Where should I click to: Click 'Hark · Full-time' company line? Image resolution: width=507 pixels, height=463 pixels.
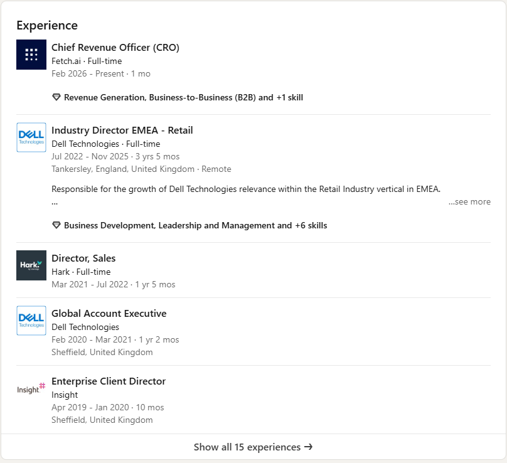coord(81,272)
